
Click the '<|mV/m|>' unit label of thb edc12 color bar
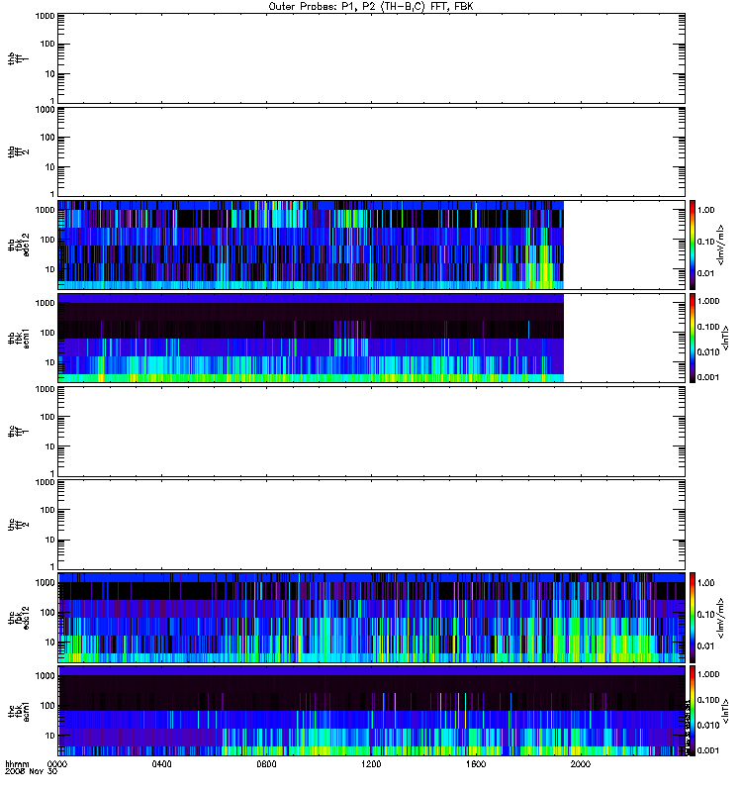point(720,245)
